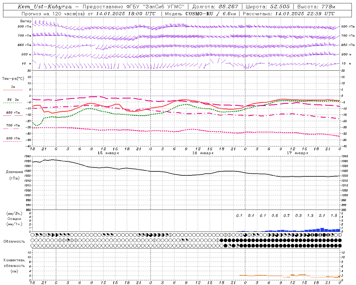This screenshot has height=285, width=356.
Task: Click the 850 гПа temperature legend entry
Action: pyautogui.click(x=13, y=113)
